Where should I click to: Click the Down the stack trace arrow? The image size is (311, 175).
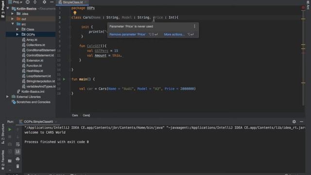17,137
